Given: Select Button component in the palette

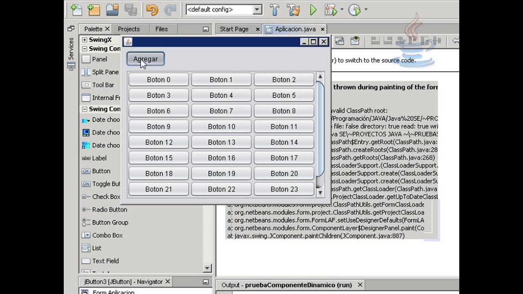Looking at the screenshot, I should [x=101, y=171].
